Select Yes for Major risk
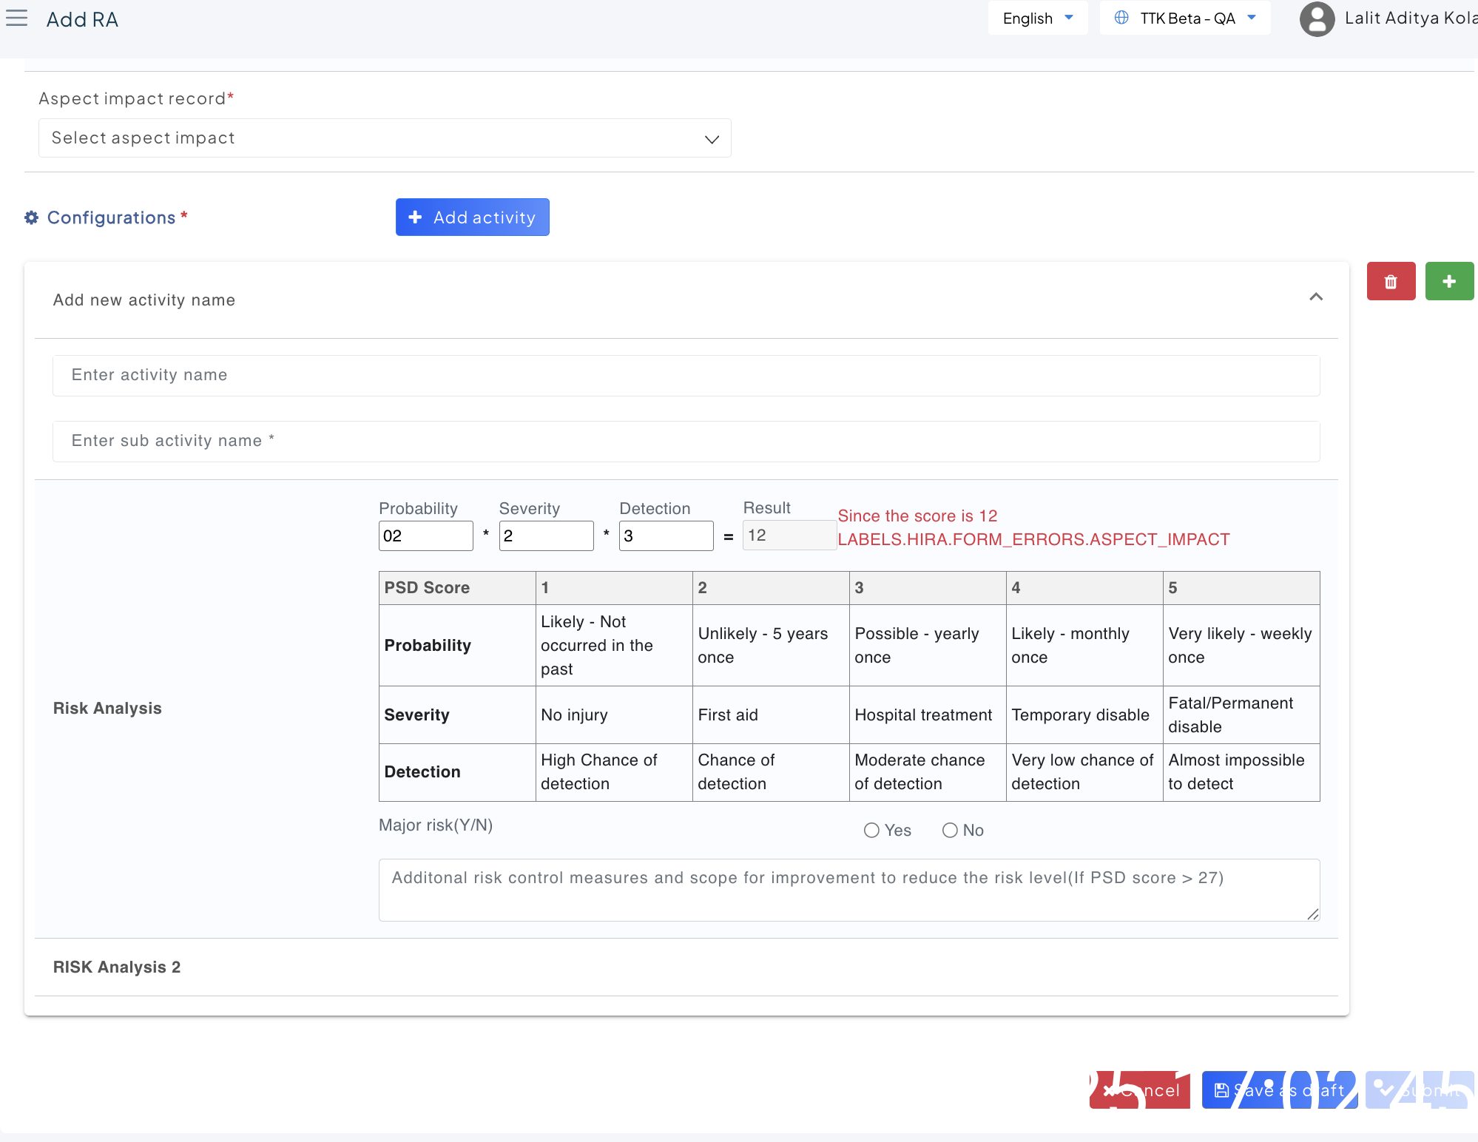 pos(871,831)
